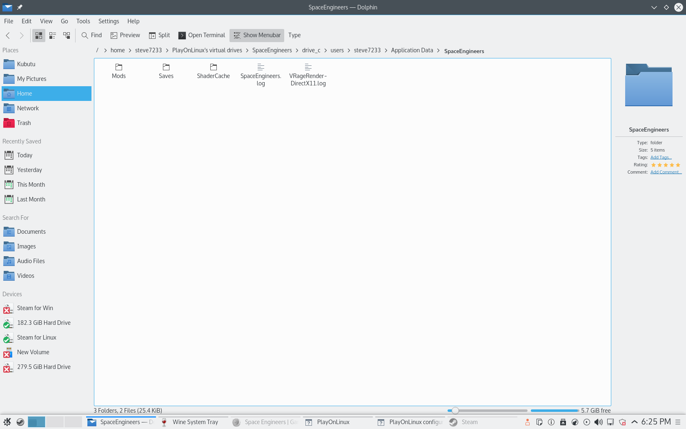Click Application Data breadcrumb
The width and height of the screenshot is (686, 429).
point(412,50)
